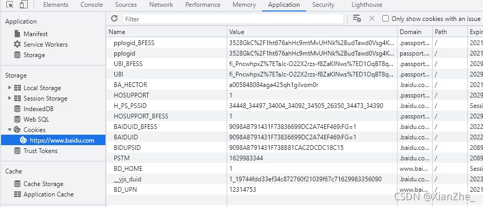Screen dimensions: 483x207
Task: Open the Memory tab
Action: click(x=244, y=5)
